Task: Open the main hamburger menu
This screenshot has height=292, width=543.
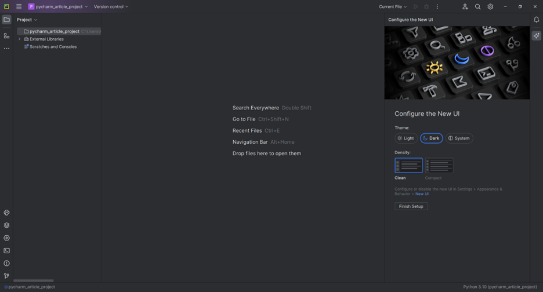Action: click(19, 6)
